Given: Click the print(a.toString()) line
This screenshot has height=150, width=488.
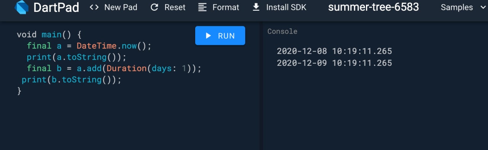Looking at the screenshot, I should click(x=76, y=57).
